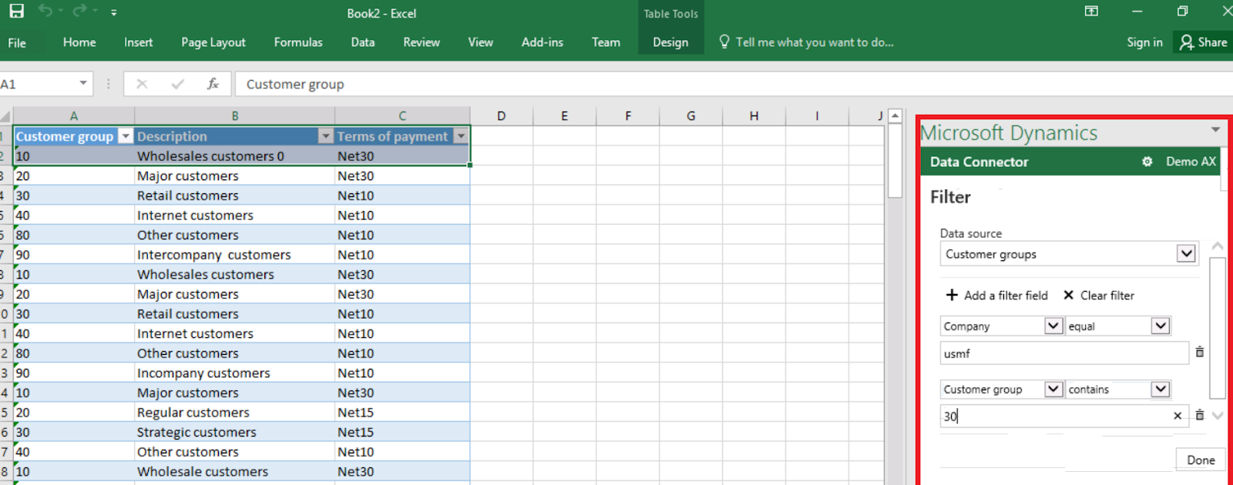Click Clear filter X button
The image size is (1233, 485).
tap(1099, 296)
